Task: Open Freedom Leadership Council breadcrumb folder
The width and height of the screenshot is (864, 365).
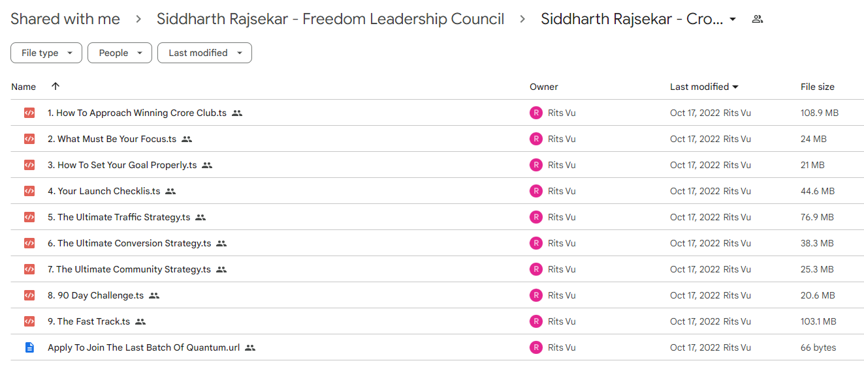Action: click(330, 19)
